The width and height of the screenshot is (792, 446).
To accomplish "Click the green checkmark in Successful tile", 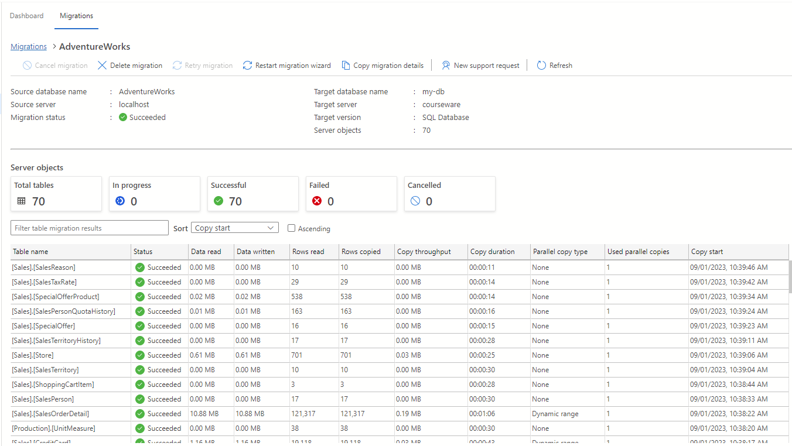I will click(218, 200).
